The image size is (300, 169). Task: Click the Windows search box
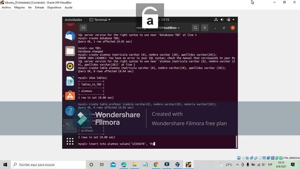[x=48, y=165]
